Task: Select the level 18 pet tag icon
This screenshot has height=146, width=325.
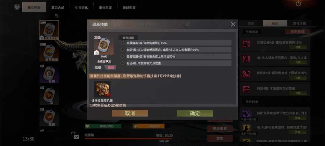Action: coord(49,52)
